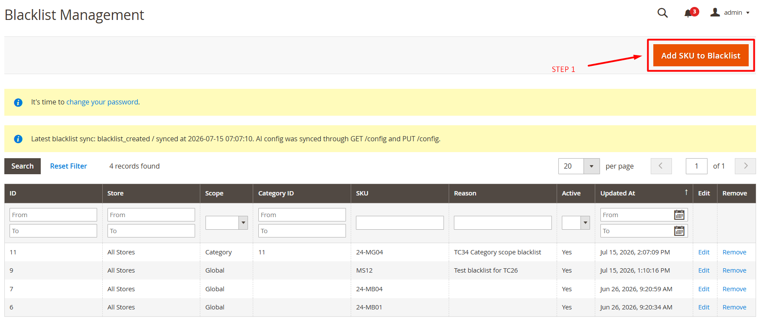Click date 'Jul 15, 2026, 2:07:09 PM'

click(x=635, y=252)
